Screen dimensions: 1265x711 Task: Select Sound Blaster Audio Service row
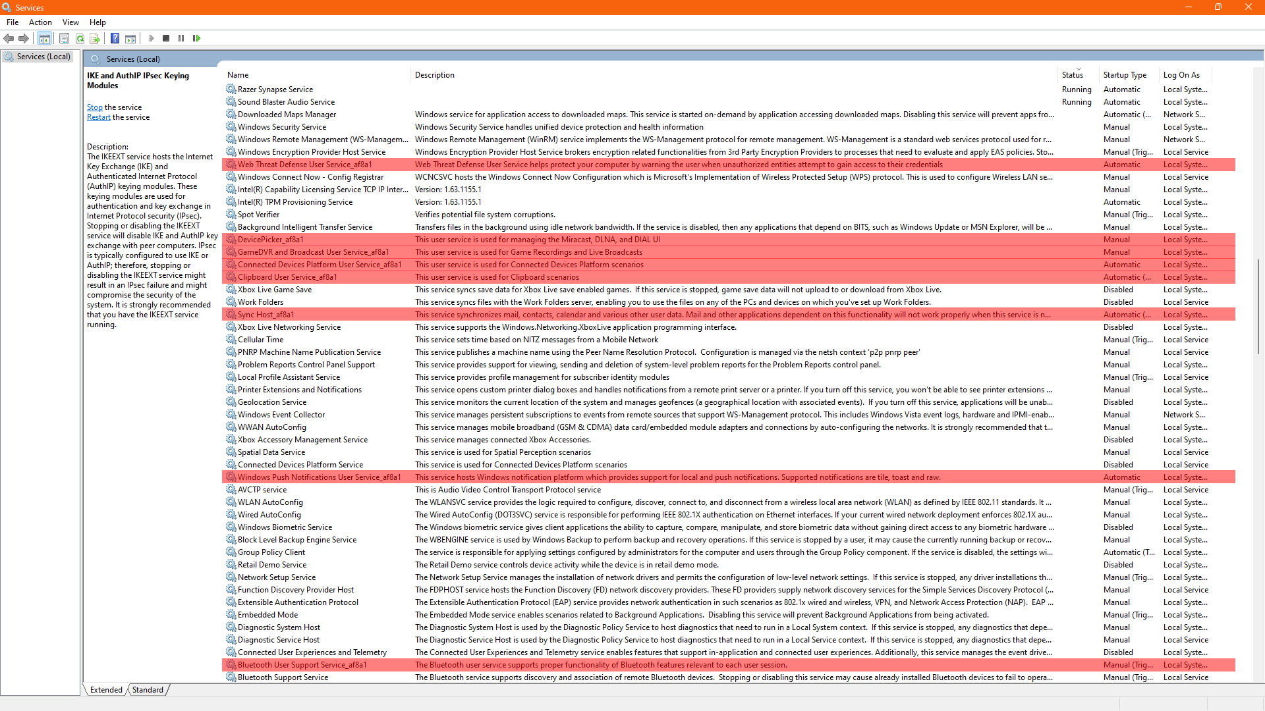coord(729,101)
